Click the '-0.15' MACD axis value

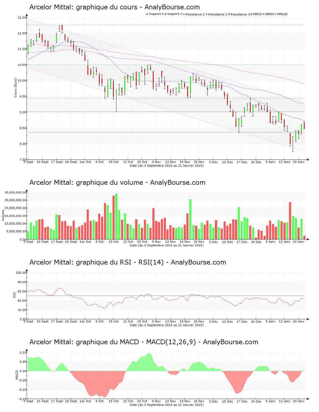[x=23, y=399]
